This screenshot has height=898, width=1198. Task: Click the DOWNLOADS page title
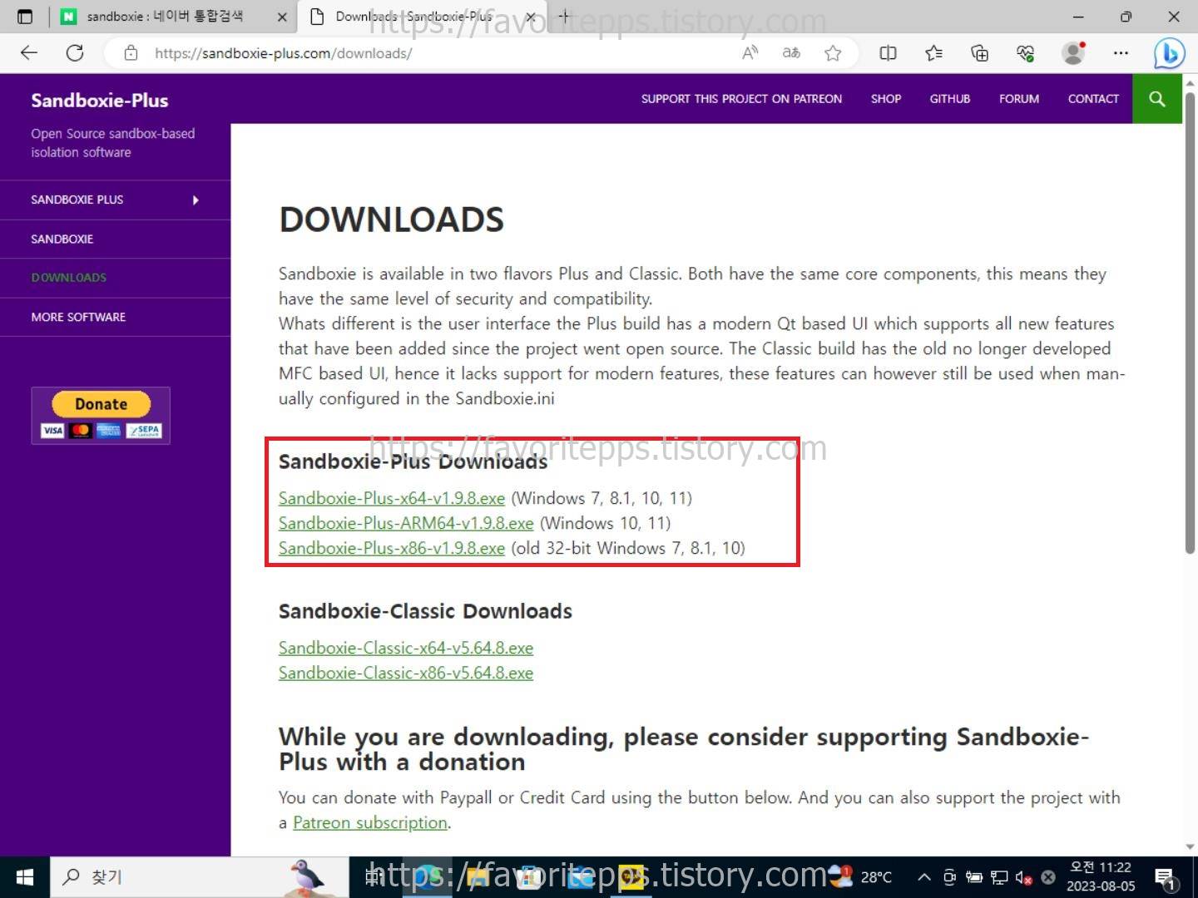click(x=392, y=220)
